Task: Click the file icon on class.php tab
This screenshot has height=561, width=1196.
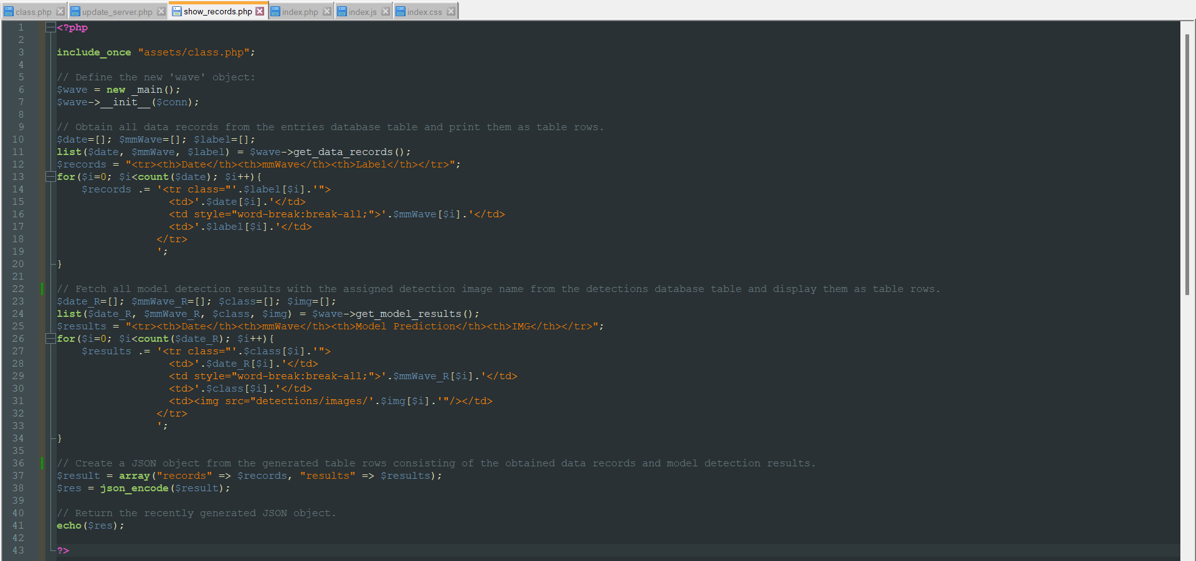Action: click(x=9, y=11)
